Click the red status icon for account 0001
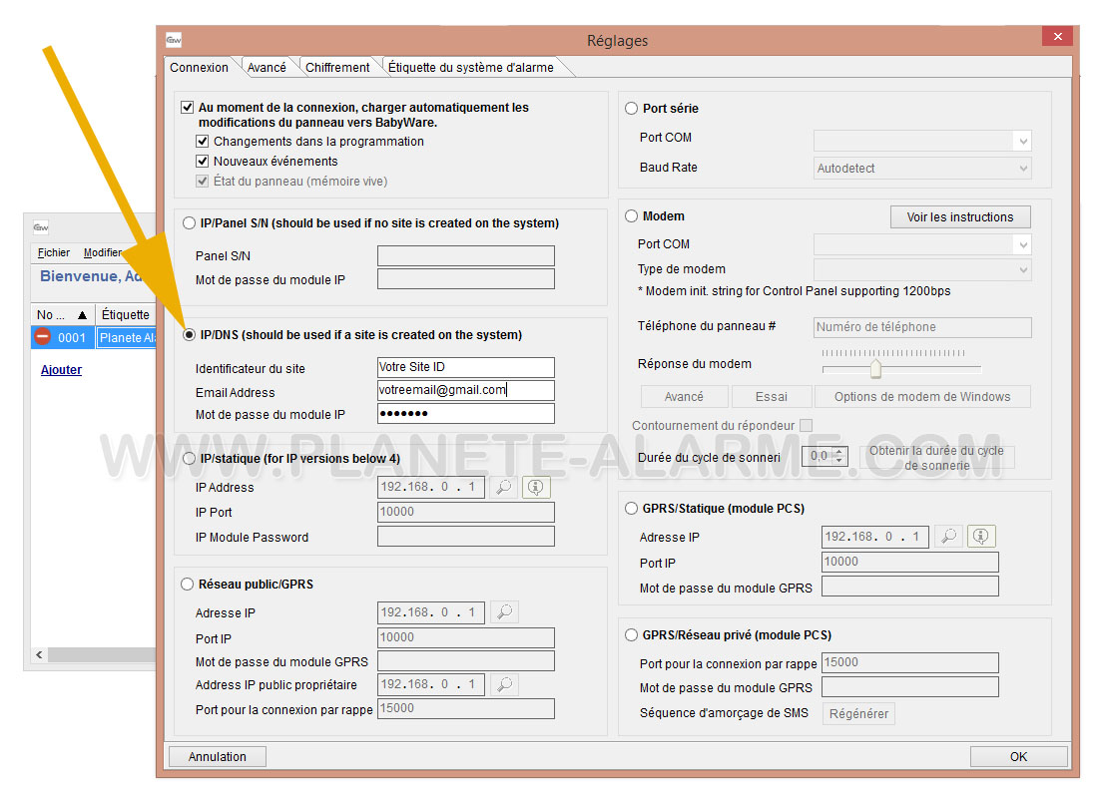 tap(43, 336)
